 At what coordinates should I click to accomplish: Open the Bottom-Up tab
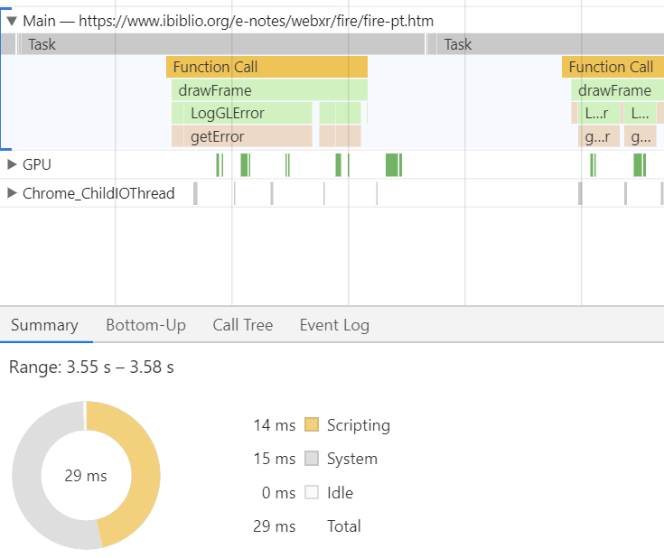pyautogui.click(x=145, y=325)
